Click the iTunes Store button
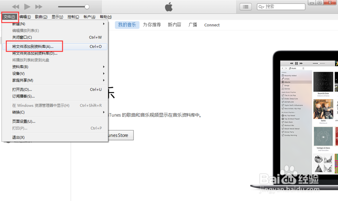Viewport: 338px width, 201px height. coord(121,135)
